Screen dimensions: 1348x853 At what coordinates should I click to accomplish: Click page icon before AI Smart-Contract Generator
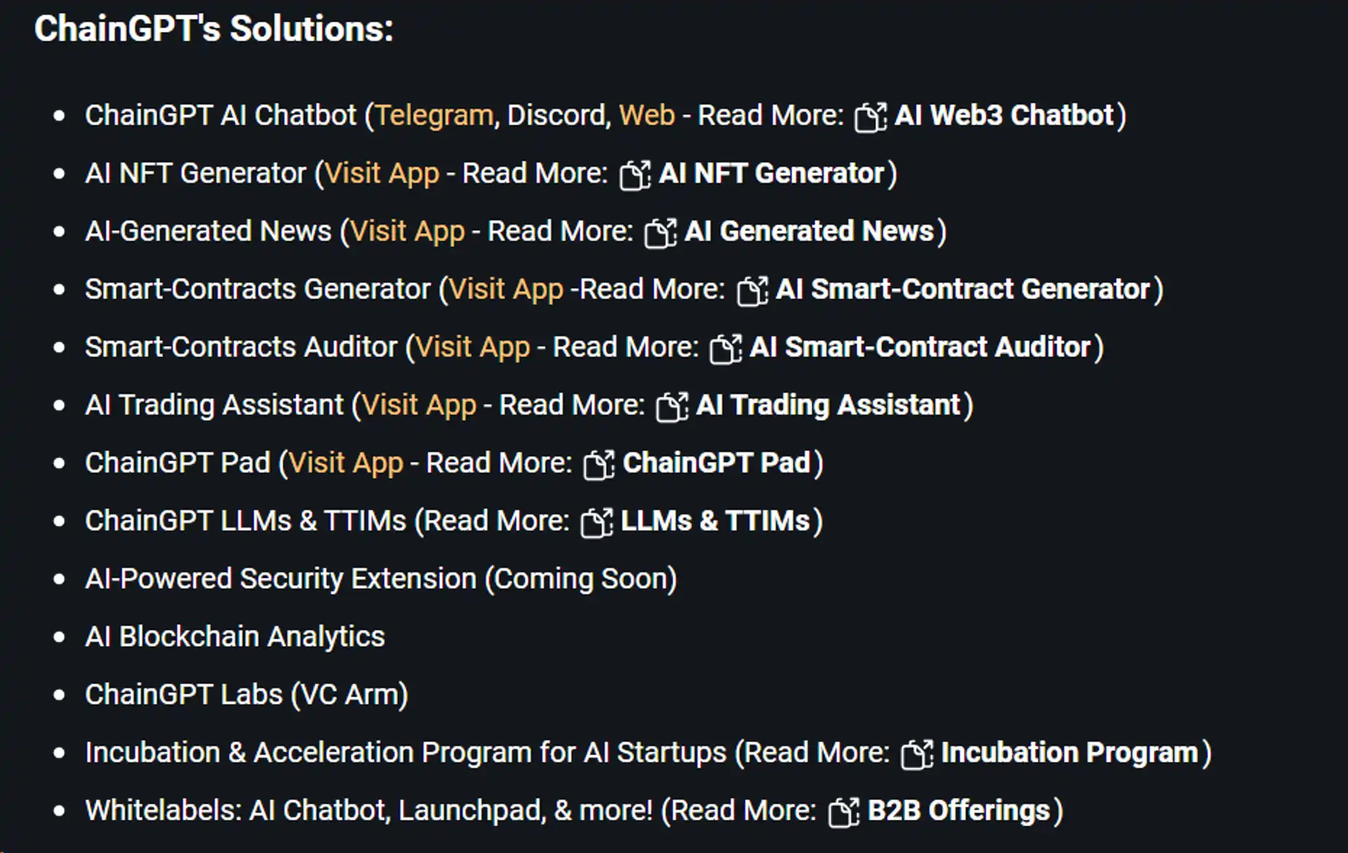tap(752, 290)
